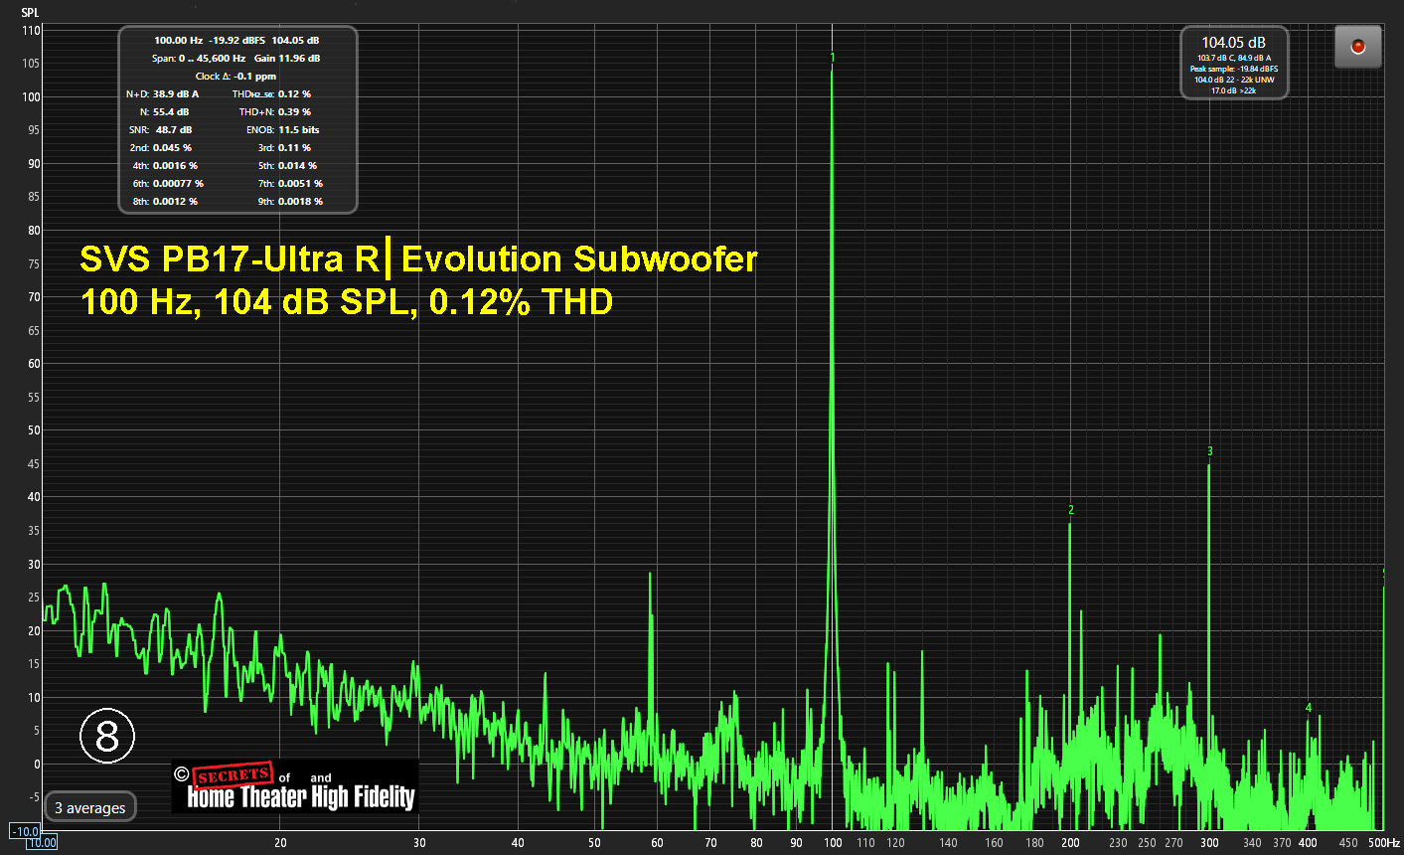The height and width of the screenshot is (855, 1404).
Task: Select harmonic marker 4 near 400 Hz
Action: [1308, 708]
